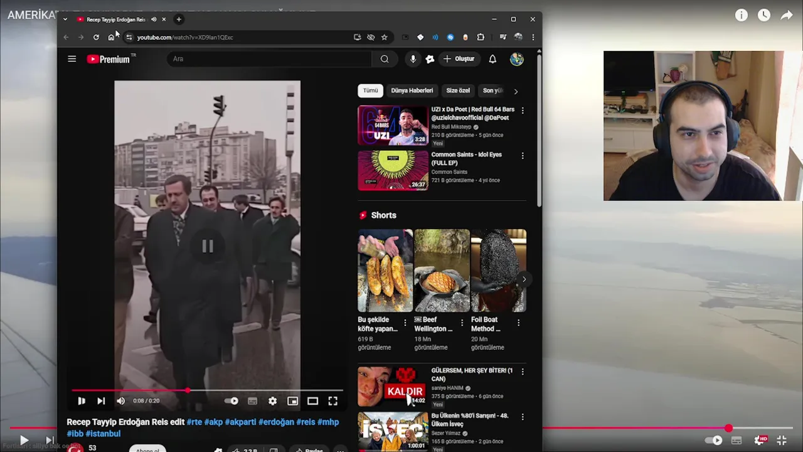The image size is (803, 452).
Task: Open the Chrome three-dot menu
Action: (x=533, y=37)
